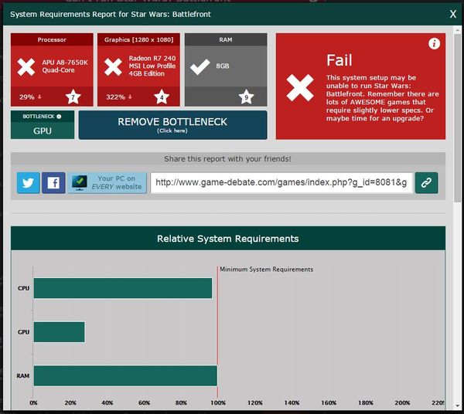Click the 200% axis label
464x414 pixels.
(402, 402)
